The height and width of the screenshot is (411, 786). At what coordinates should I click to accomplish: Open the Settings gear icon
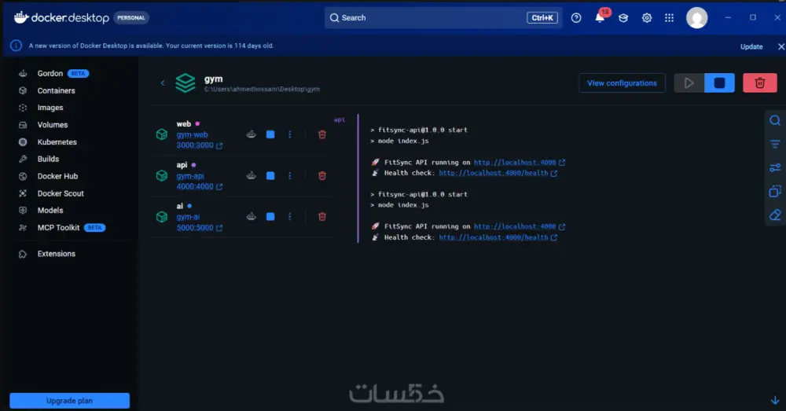tap(647, 18)
